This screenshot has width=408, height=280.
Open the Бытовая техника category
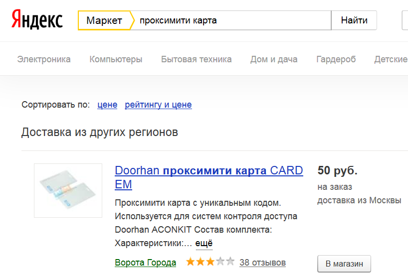click(x=196, y=59)
